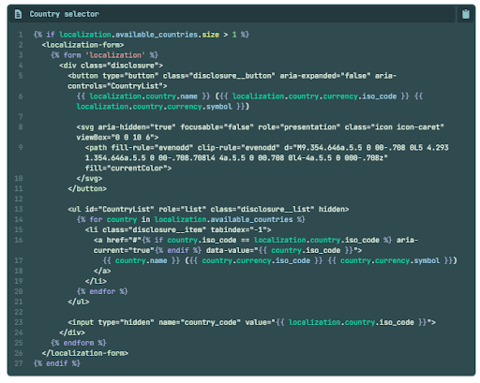Click the 'Country selector' title text
The height and width of the screenshot is (383, 480).
pos(64,14)
